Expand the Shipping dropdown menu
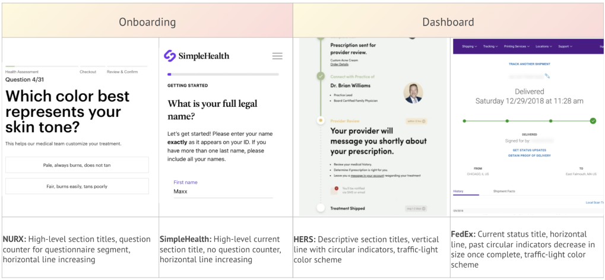The width and height of the screenshot is (605, 280). point(470,46)
